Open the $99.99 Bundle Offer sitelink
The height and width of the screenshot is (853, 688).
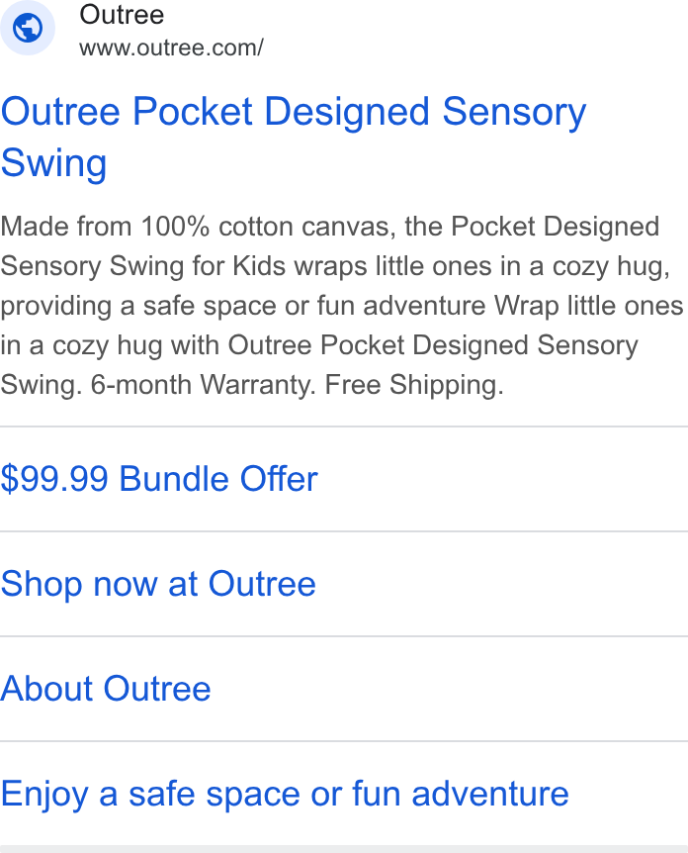[x=159, y=479]
